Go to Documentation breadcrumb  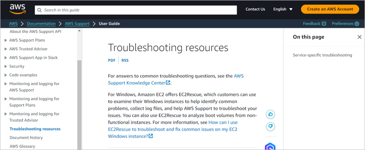(41, 24)
